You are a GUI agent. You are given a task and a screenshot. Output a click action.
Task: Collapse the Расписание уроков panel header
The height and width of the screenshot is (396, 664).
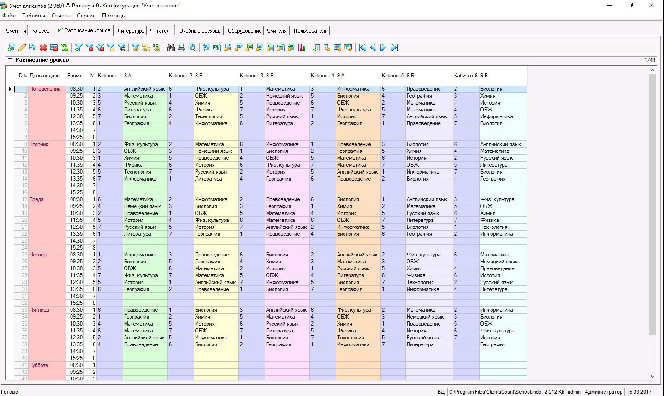click(10, 60)
